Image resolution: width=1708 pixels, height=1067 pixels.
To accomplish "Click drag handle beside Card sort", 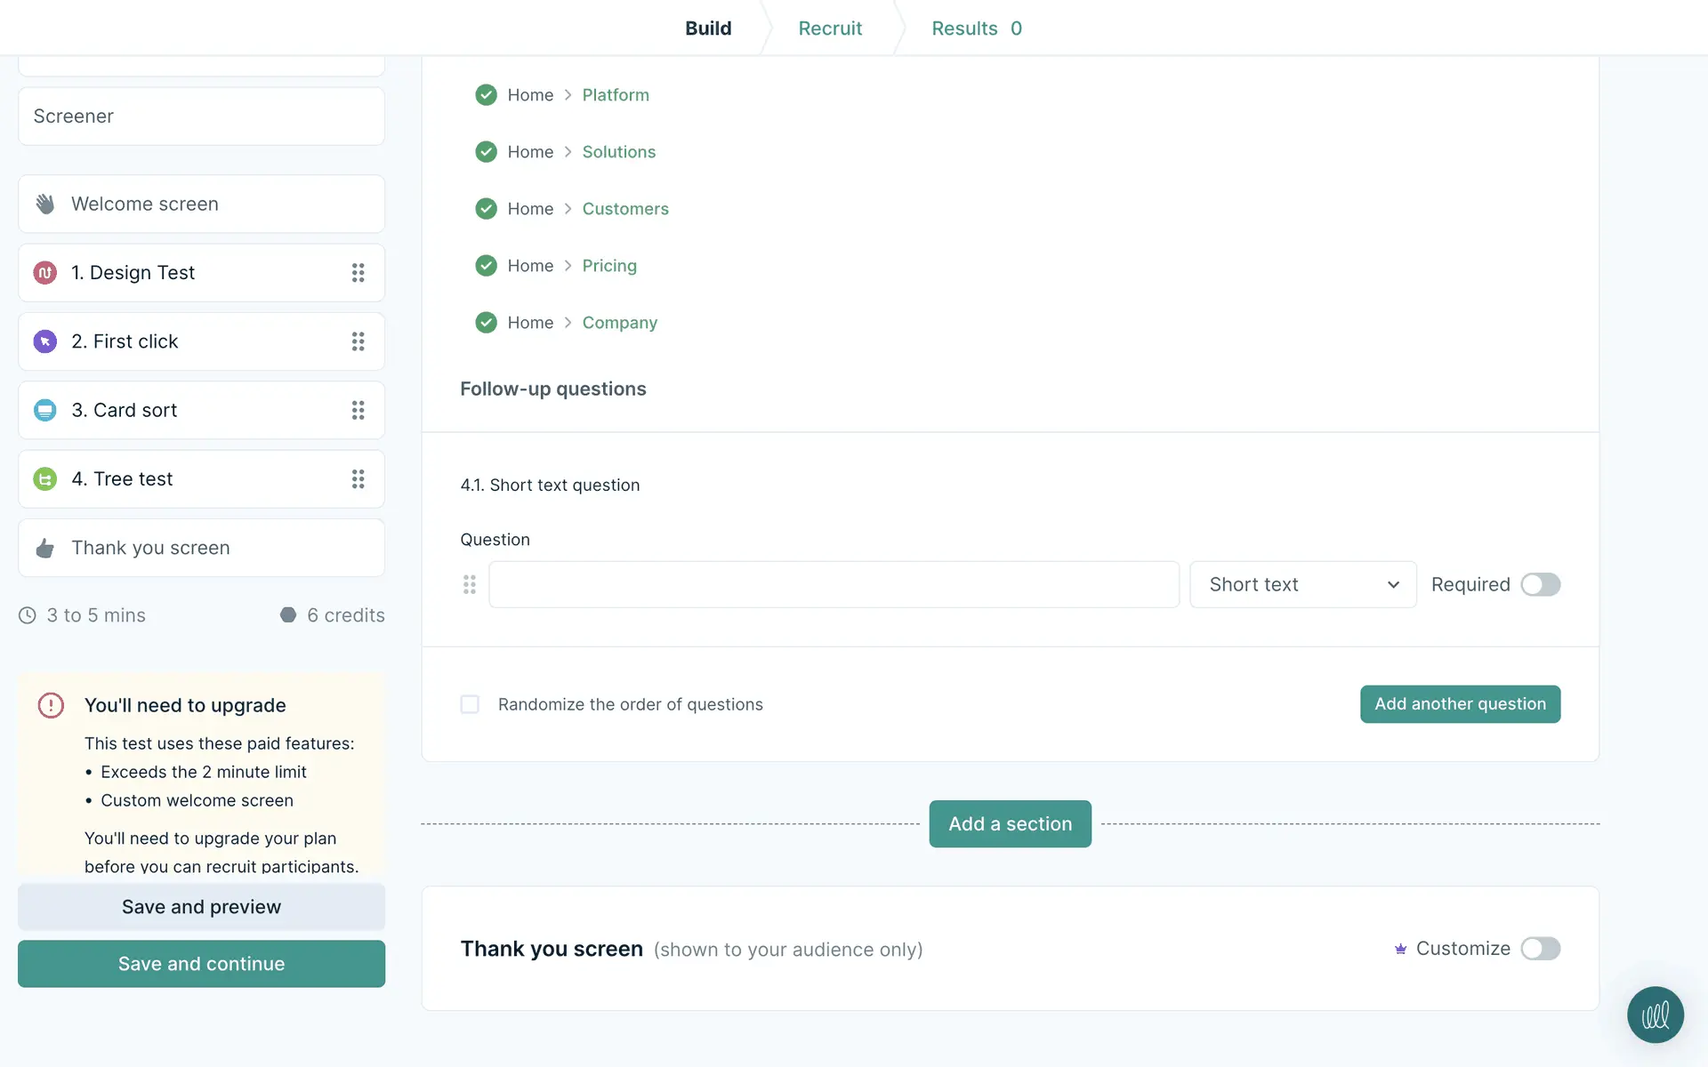I will 358,410.
